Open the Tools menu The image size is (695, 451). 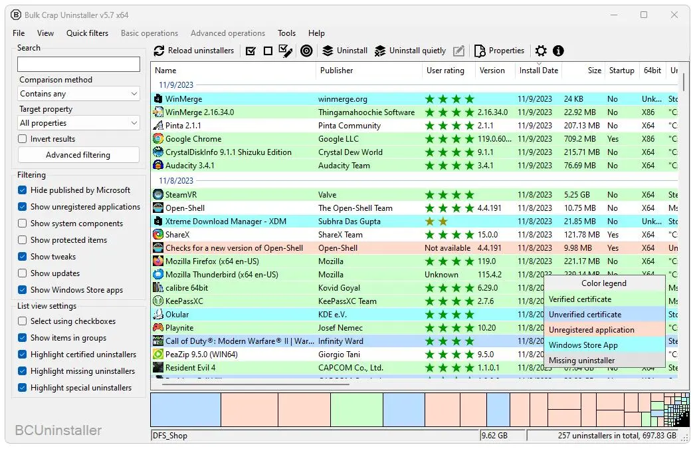pyautogui.click(x=286, y=33)
